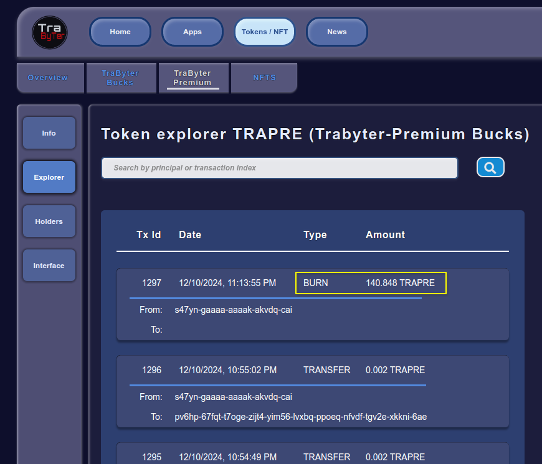
Task: Show the Holders list
Action: (49, 221)
